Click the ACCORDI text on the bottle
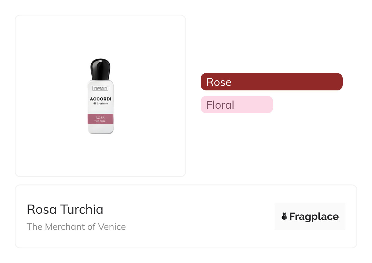 (100, 99)
